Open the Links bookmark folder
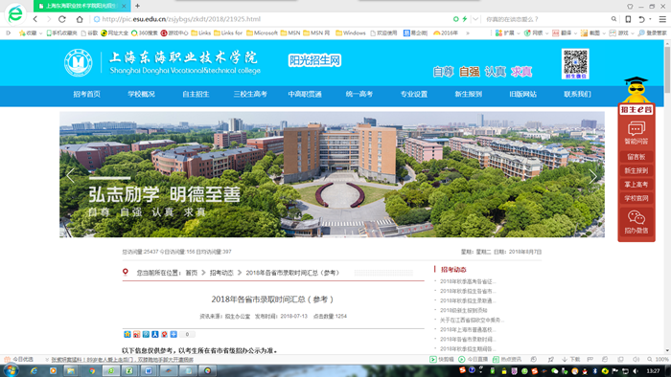 pyautogui.click(x=200, y=33)
